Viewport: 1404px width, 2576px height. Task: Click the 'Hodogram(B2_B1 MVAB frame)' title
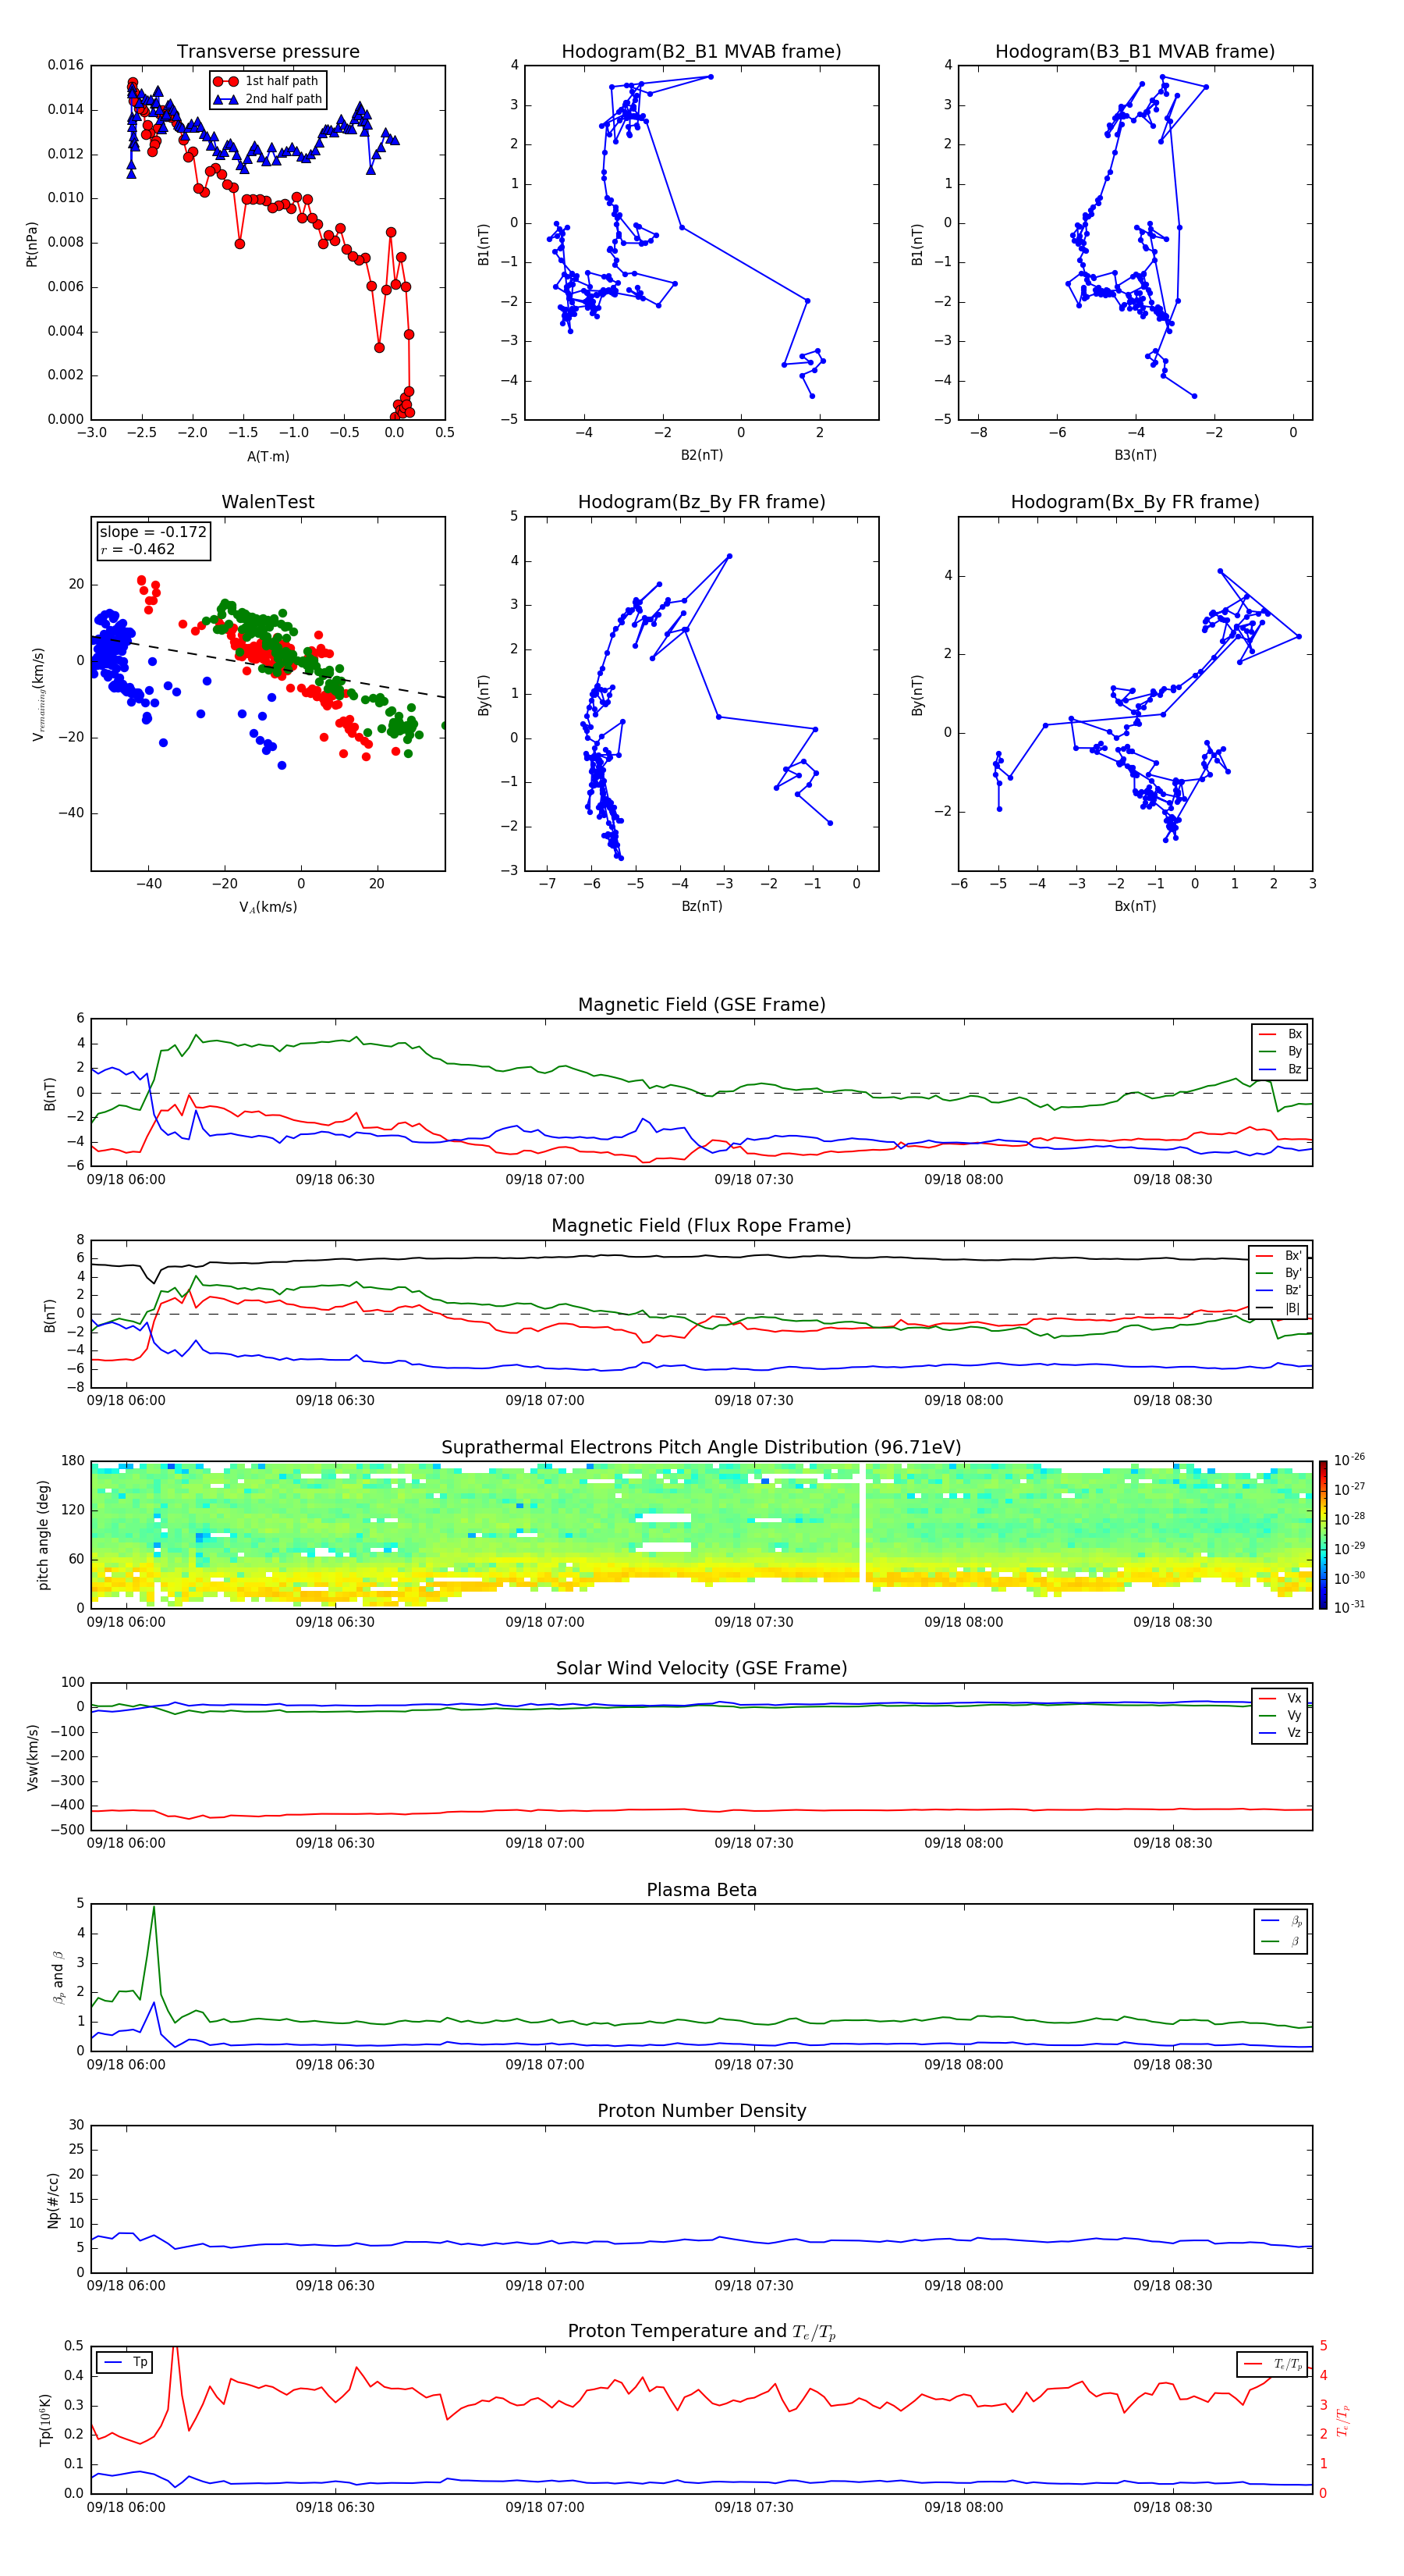(701, 51)
